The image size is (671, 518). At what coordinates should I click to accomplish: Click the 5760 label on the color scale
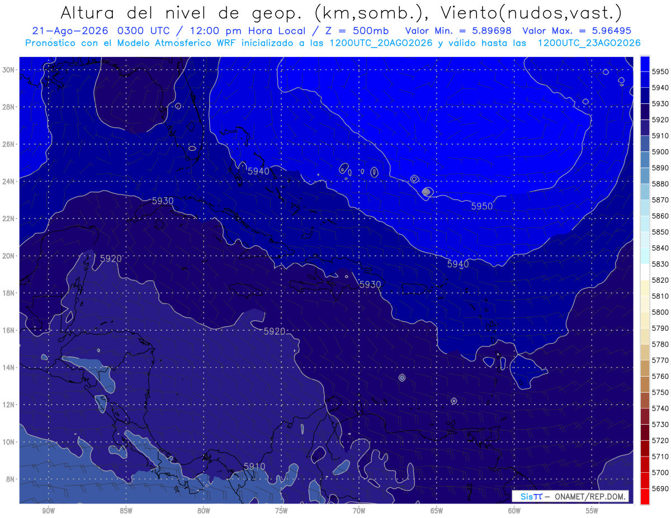pos(660,376)
